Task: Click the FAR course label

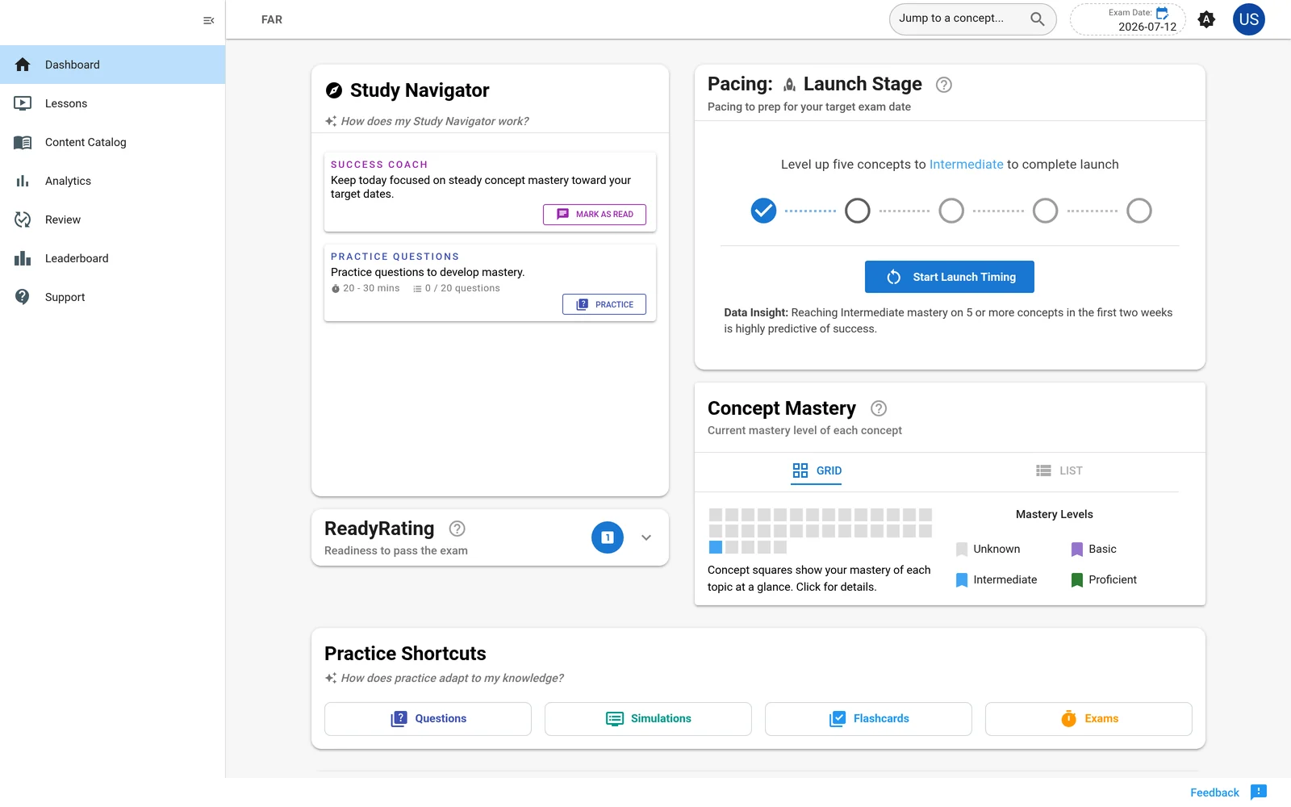Action: 272,19
